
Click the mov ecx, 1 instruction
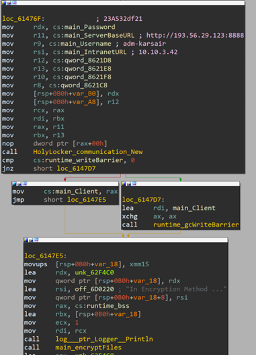pyautogui.click(x=51, y=323)
